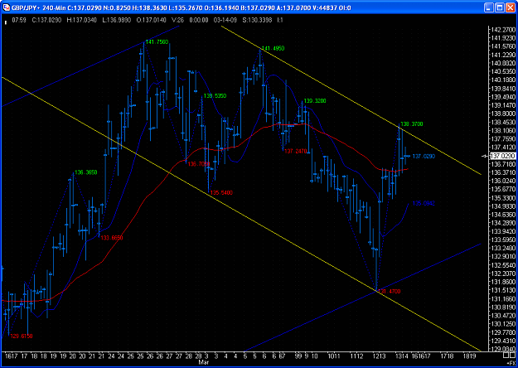Click the L:136.9890 low value in data line
Screen dimensions: 518x368
[115, 20]
